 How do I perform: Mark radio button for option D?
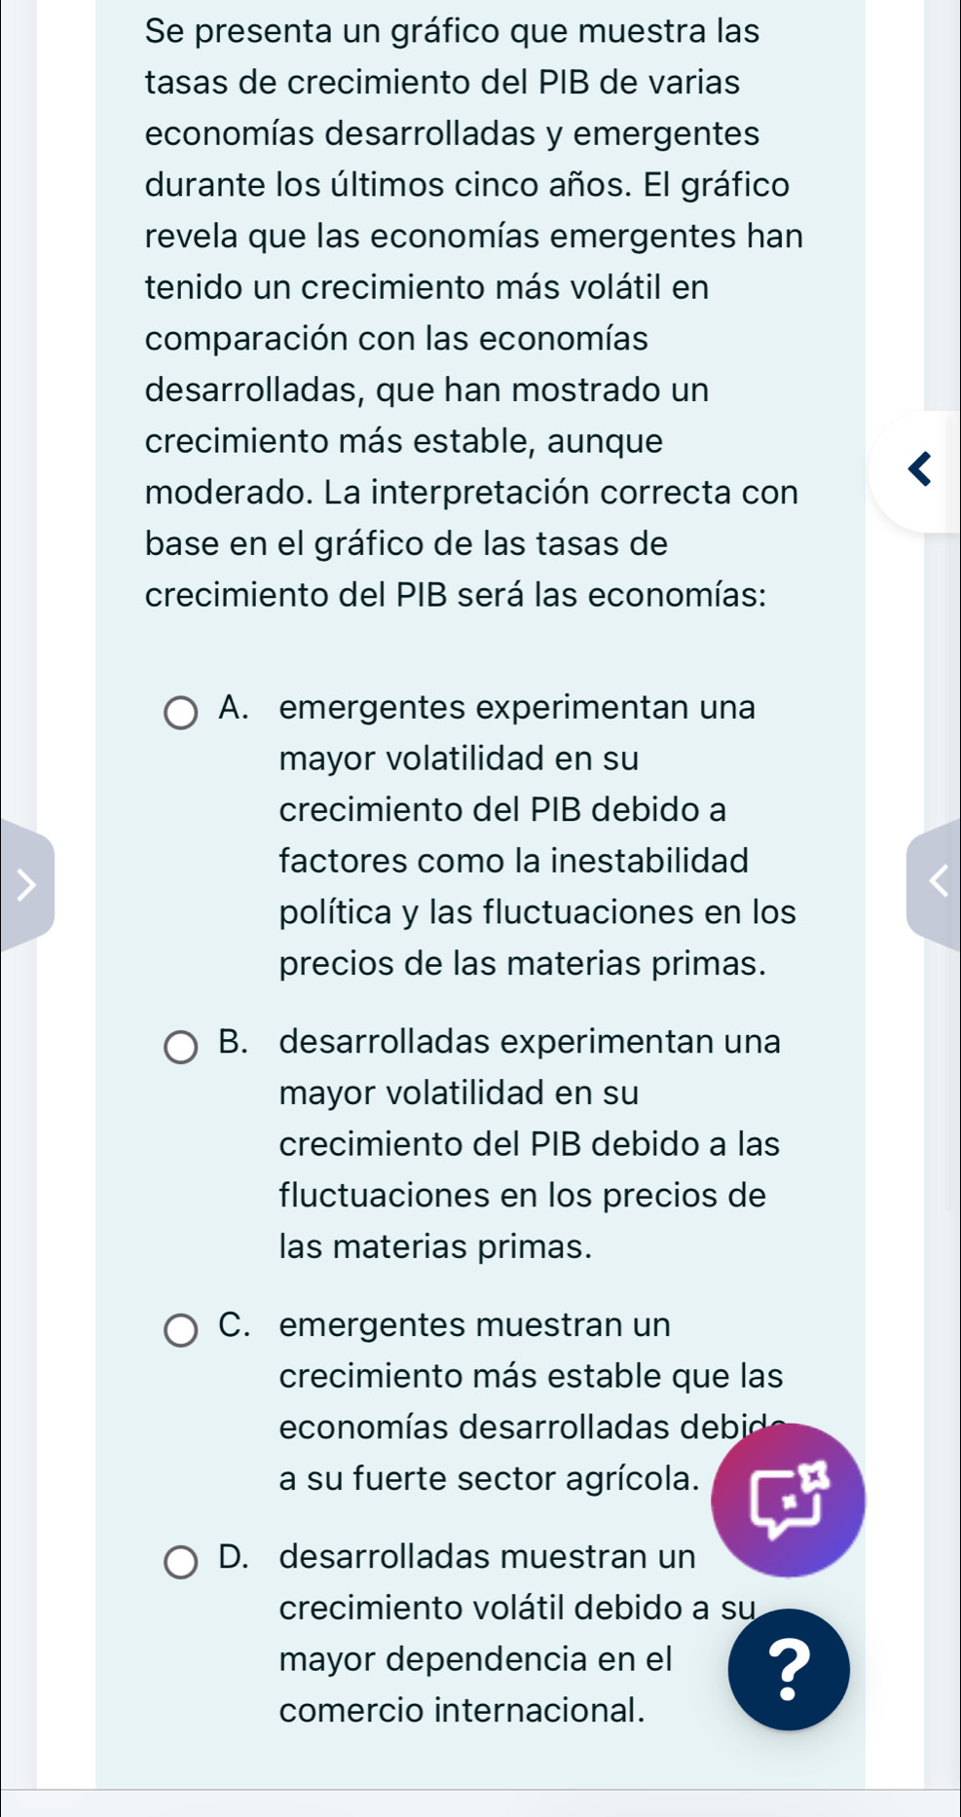click(180, 1561)
